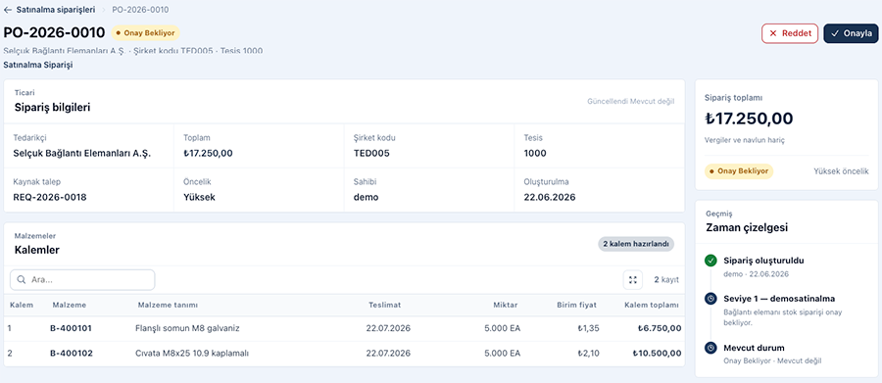This screenshot has width=882, height=383.
Task: Click the Sipariş toplamı amount ₺17.250,00
Action: 749,119
